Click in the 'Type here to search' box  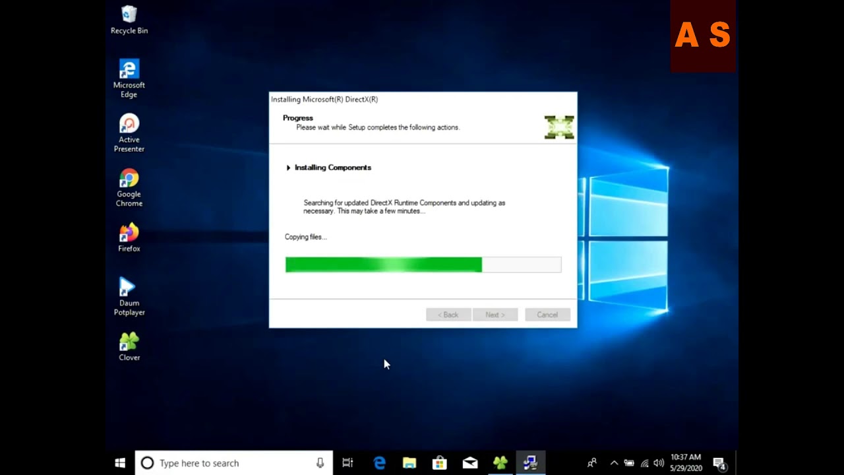234,463
